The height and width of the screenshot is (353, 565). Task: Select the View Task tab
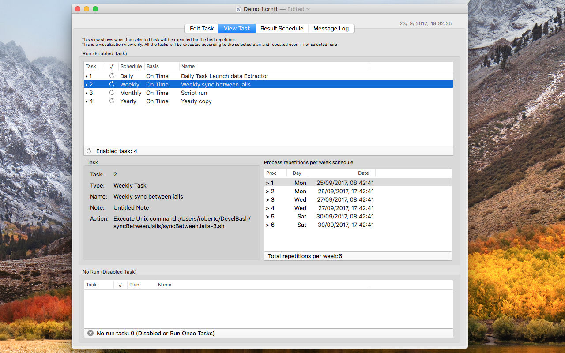click(237, 28)
